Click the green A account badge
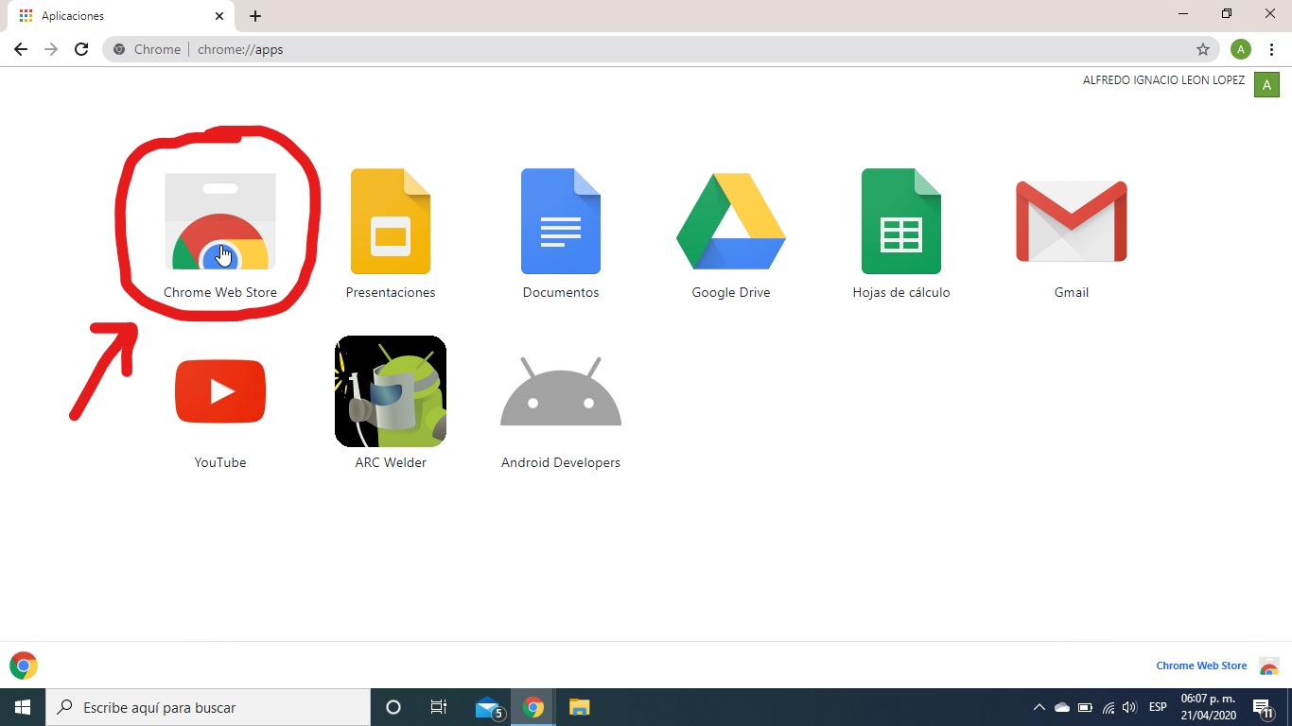The image size is (1292, 726). (x=1266, y=84)
